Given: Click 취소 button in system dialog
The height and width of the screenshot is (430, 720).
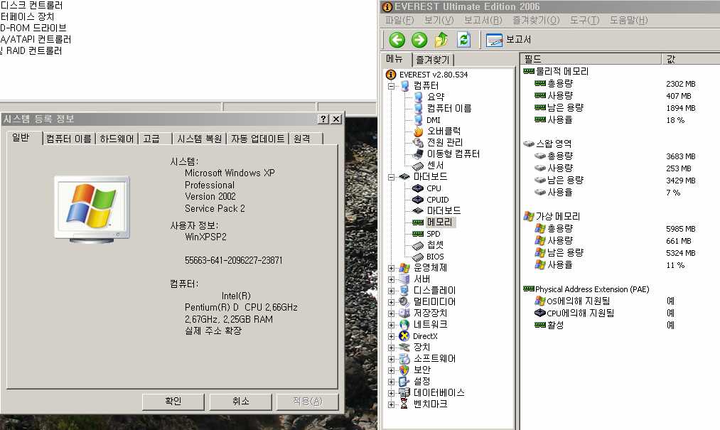Looking at the screenshot, I should coord(241,402).
